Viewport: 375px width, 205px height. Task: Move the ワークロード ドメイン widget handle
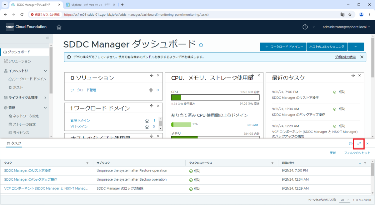151,106
